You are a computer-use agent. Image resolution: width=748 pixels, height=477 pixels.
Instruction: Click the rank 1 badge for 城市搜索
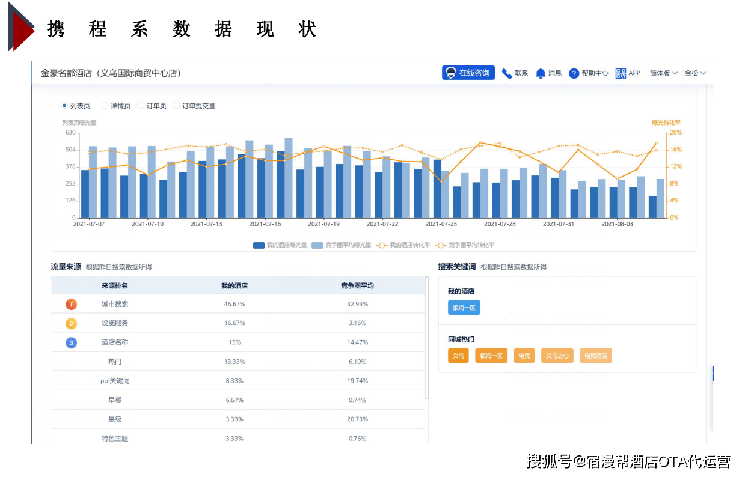(x=71, y=304)
